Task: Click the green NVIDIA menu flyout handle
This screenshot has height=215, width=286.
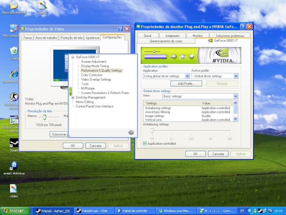Action: click(70, 91)
